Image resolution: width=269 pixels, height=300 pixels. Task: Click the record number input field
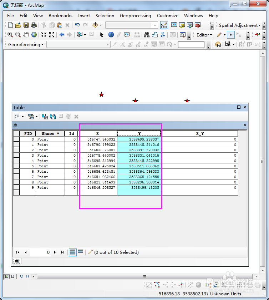tap(40, 252)
